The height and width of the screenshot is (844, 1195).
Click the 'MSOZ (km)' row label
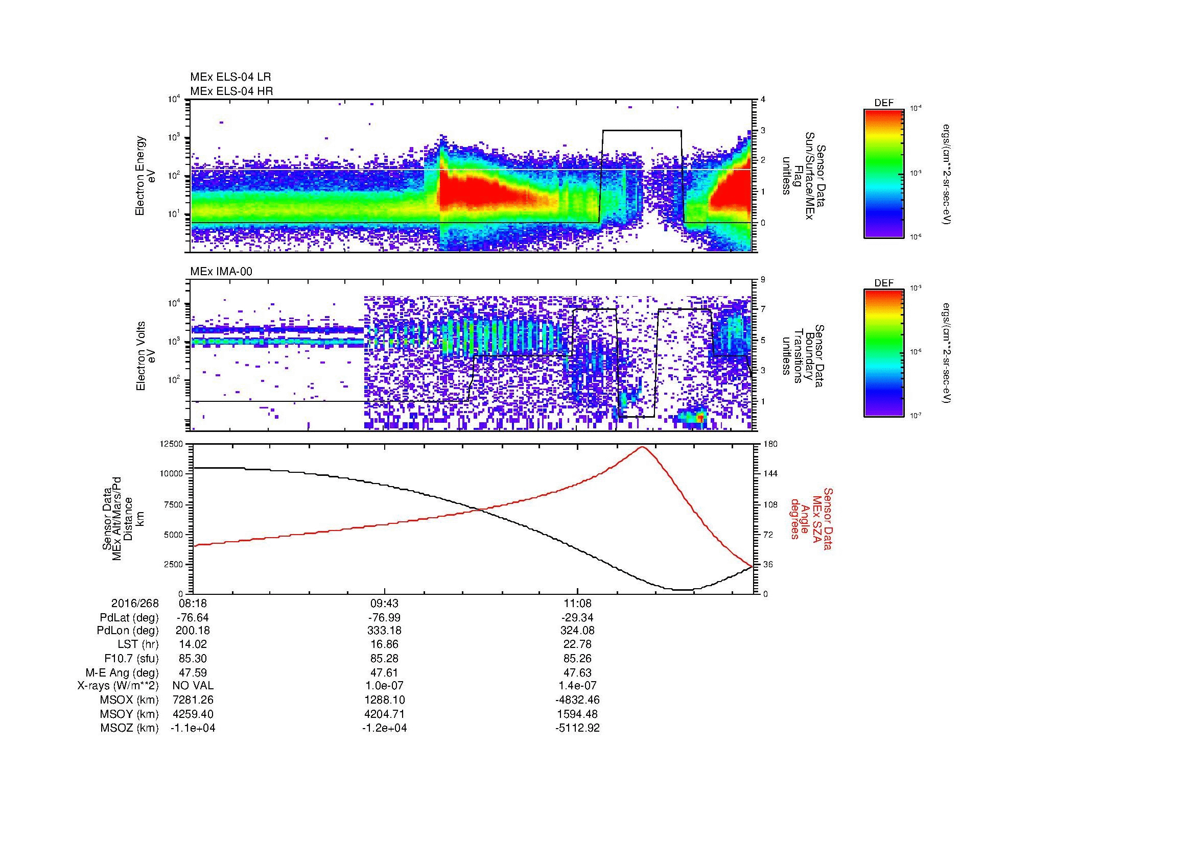click(130, 728)
